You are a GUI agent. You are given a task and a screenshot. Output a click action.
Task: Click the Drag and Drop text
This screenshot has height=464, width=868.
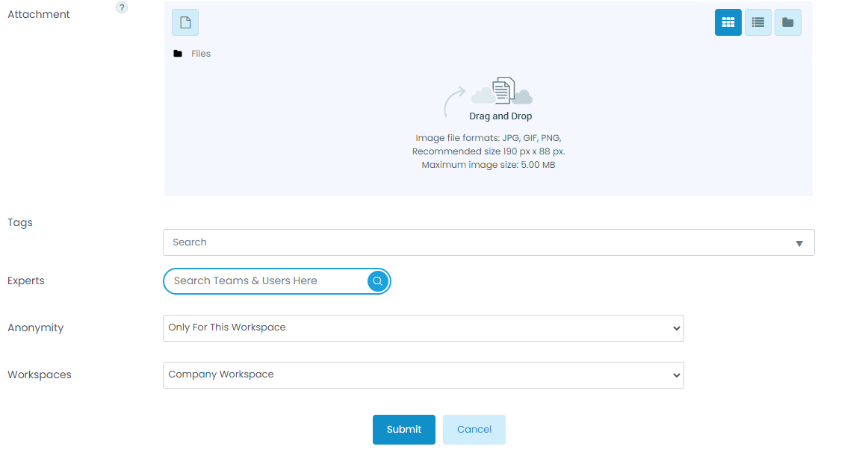tap(500, 116)
